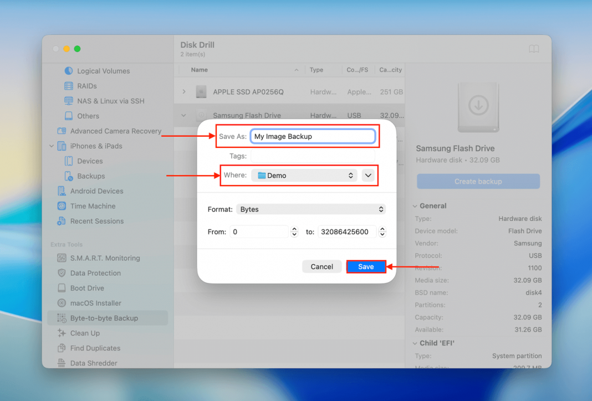The width and height of the screenshot is (592, 401).
Task: Open the Clean Up tool icon
Action: click(62, 333)
